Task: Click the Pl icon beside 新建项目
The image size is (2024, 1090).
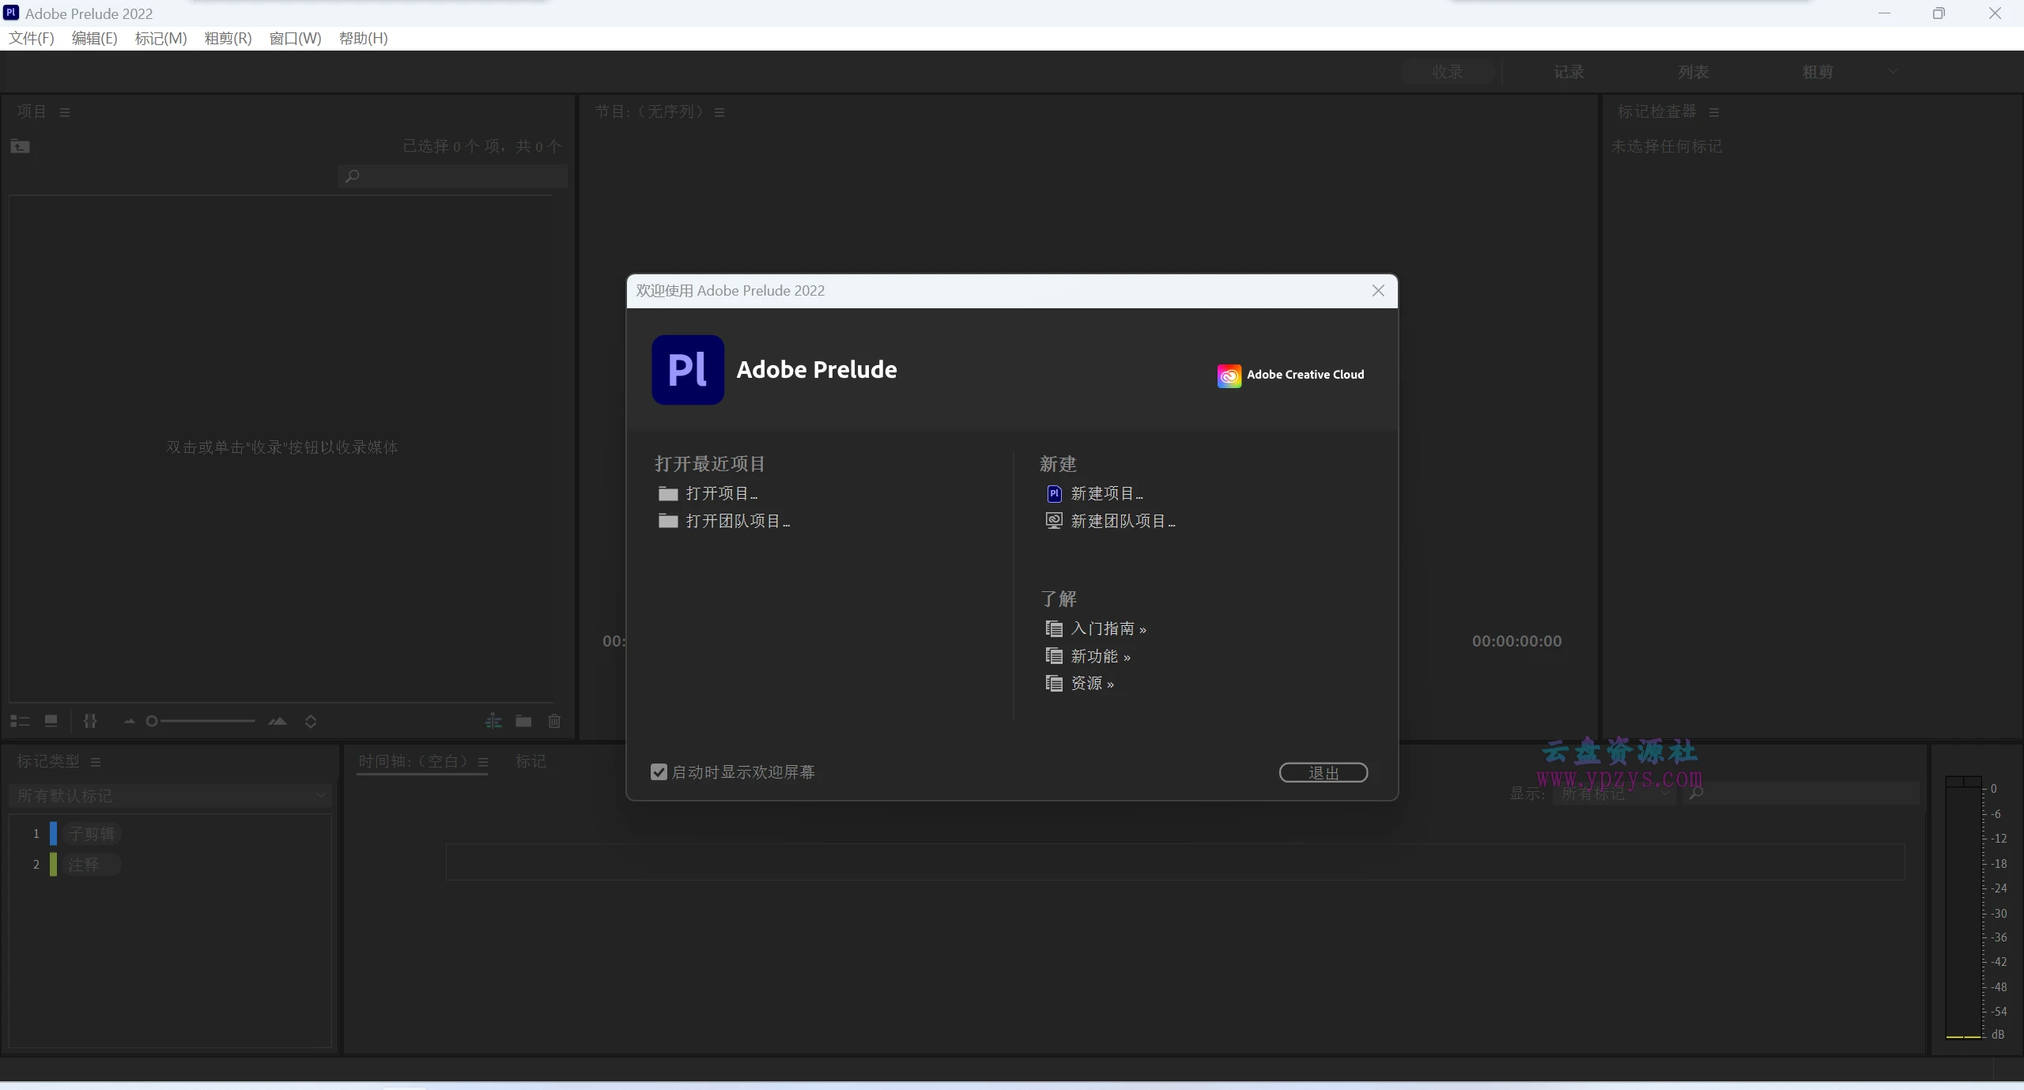Action: (1054, 494)
